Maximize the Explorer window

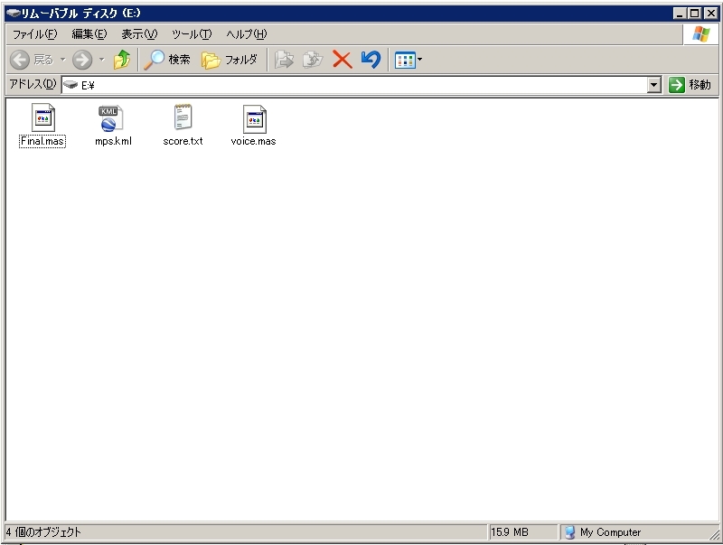(694, 14)
